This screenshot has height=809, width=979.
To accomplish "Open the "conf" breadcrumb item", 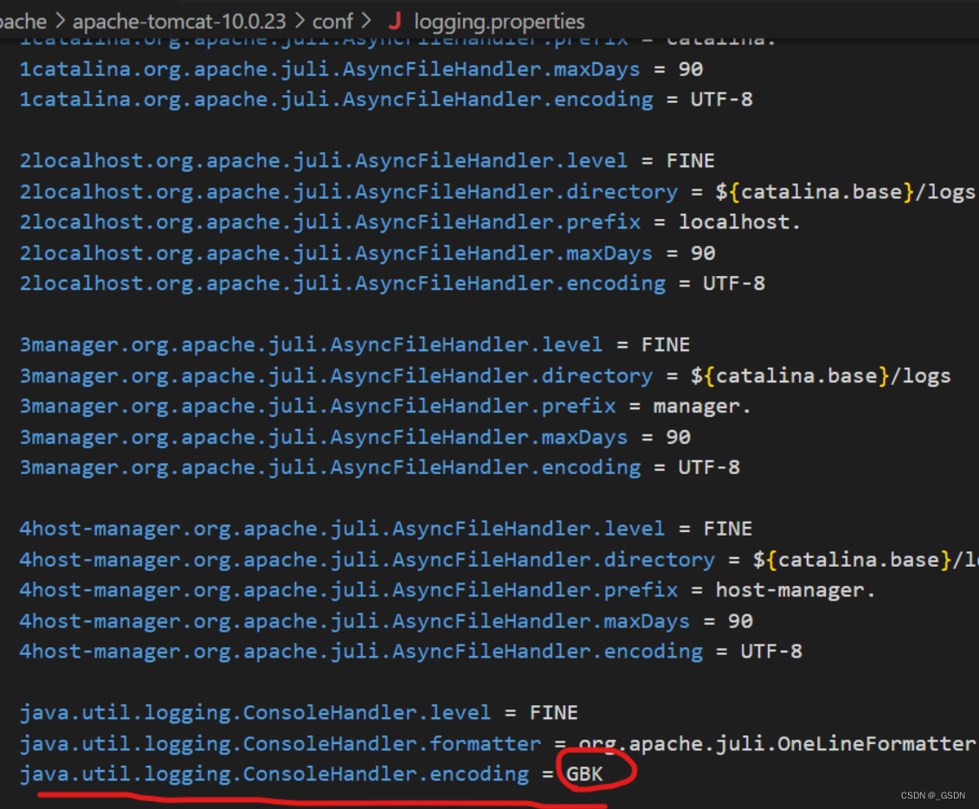I will click(332, 22).
